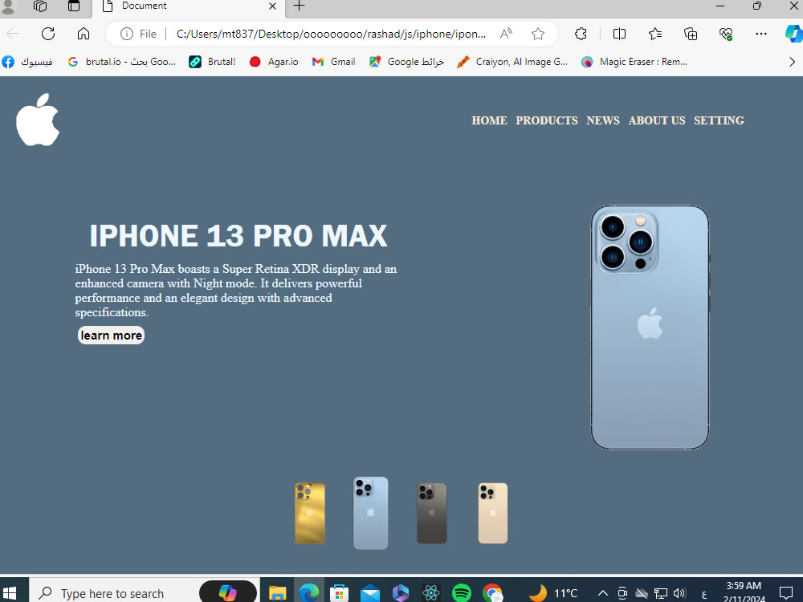Open the PRODUCTS nav link
Viewport: 803px width, 602px height.
tap(546, 121)
